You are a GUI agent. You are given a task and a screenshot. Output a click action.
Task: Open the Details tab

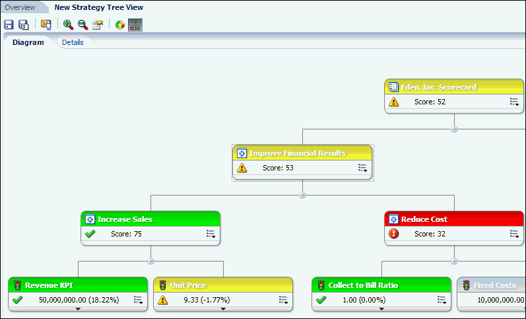tap(73, 42)
